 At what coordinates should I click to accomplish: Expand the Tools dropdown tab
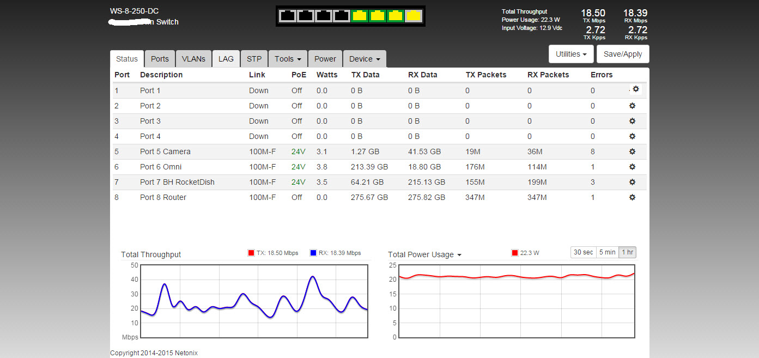pos(288,59)
